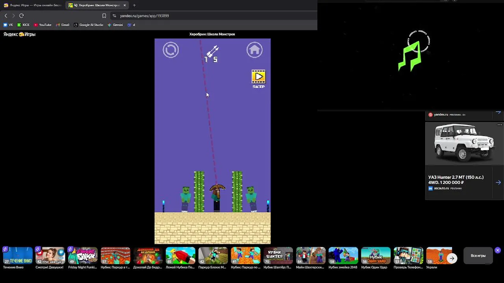Click the UAZ Hunter 2.7 MT ad text
Image resolution: width=504 pixels, height=283 pixels.
pyautogui.click(x=456, y=180)
